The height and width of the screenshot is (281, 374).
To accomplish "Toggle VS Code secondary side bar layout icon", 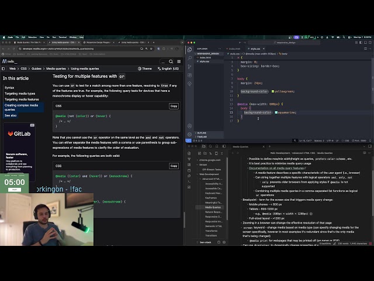I will 370,43.
